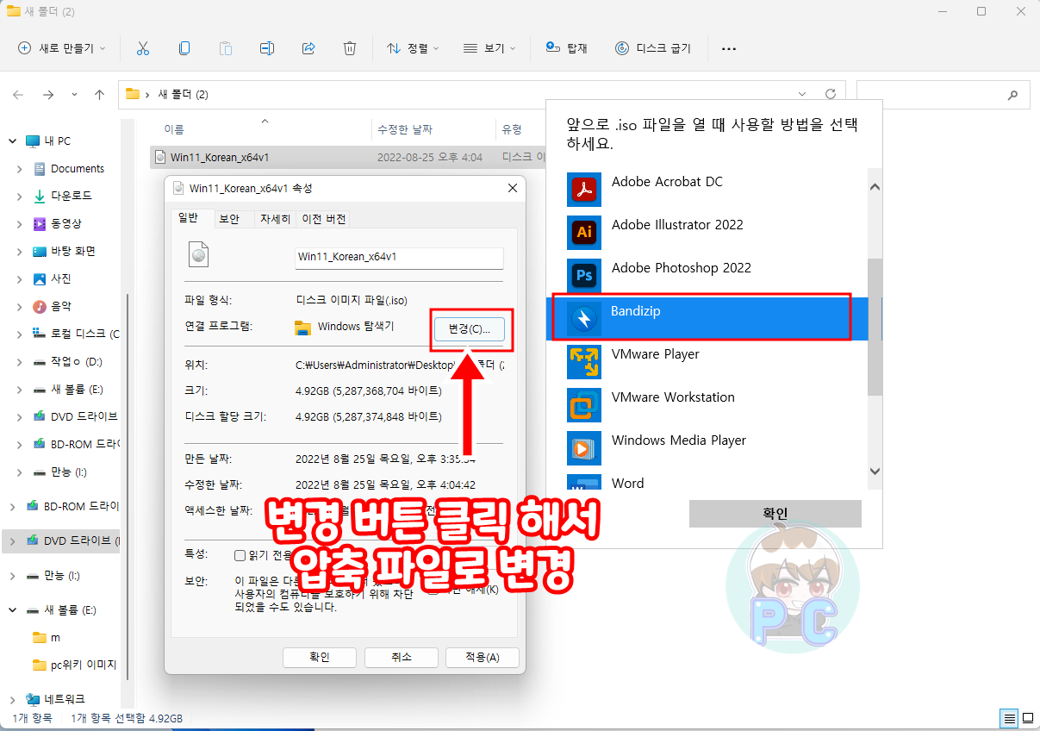Click the Rename icon in Explorer toolbar
This screenshot has width=1040, height=731.
pos(267,48)
